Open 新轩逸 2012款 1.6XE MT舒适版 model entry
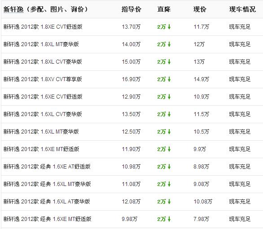This screenshot has width=263, height=229. pos(41,149)
